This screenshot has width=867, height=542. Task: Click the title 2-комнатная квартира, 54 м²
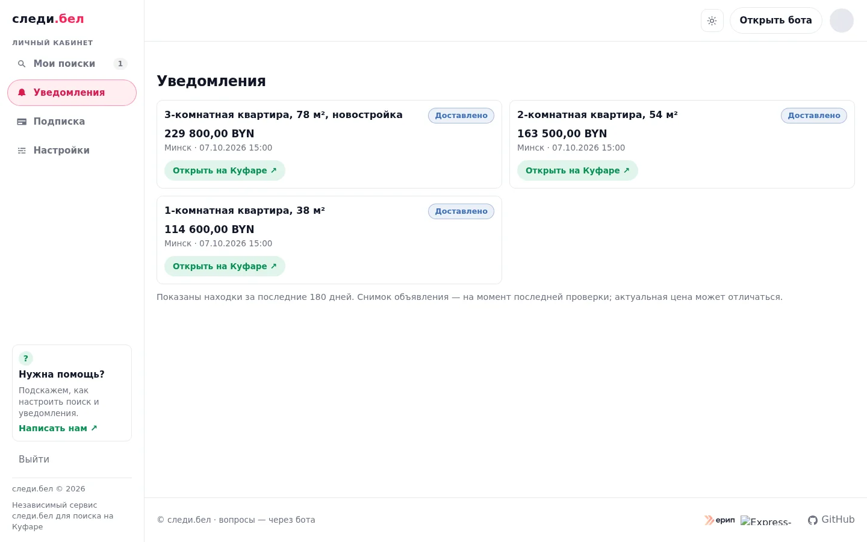tap(597, 115)
